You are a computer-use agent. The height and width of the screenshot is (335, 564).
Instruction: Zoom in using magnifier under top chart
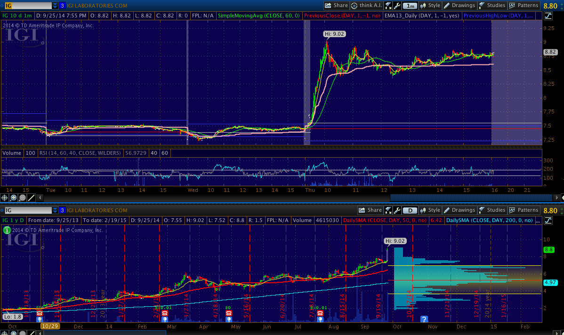(x=14, y=198)
